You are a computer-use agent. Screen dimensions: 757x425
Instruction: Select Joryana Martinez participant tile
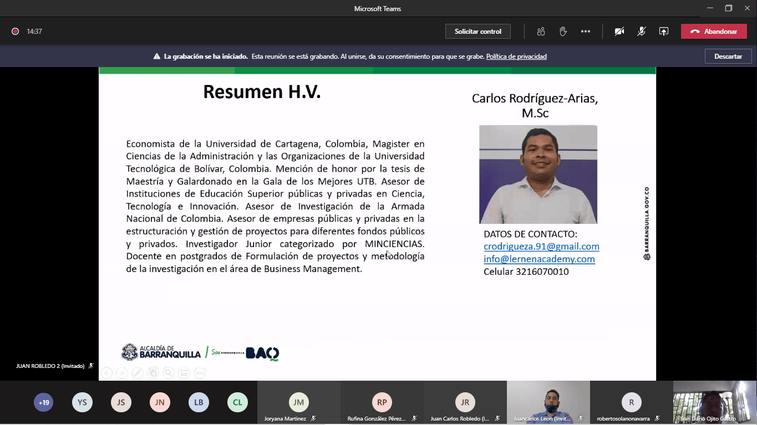pyautogui.click(x=299, y=403)
